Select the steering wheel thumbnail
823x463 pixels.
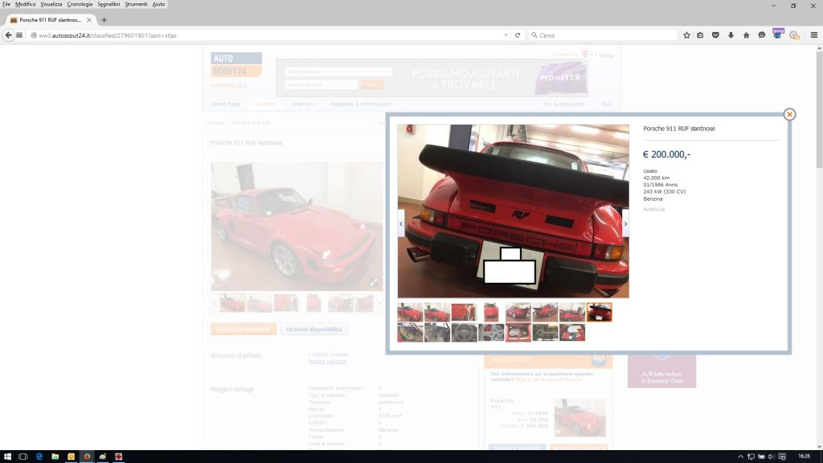464,332
